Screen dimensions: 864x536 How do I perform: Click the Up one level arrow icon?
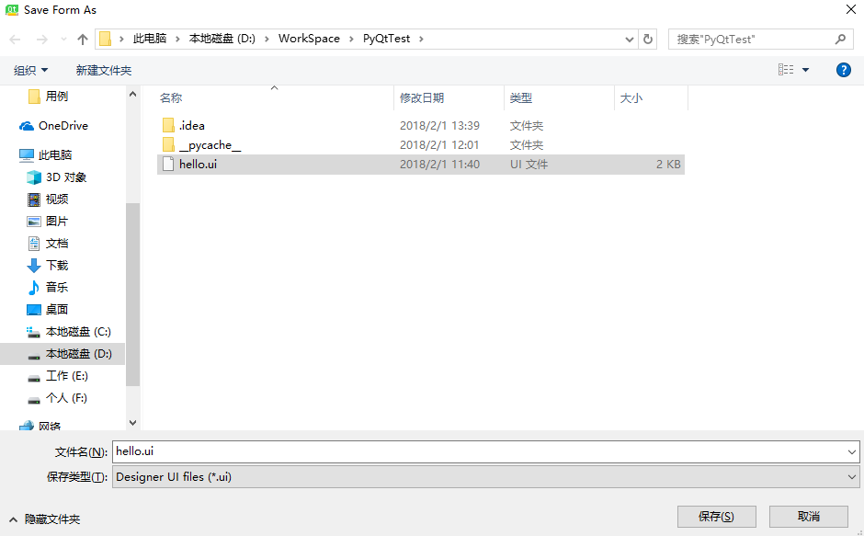click(83, 40)
